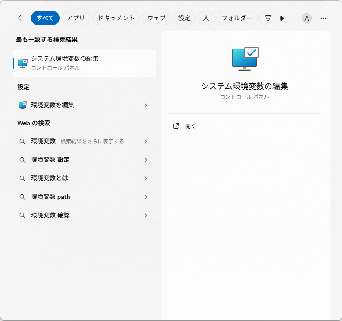
Task: Select the ウェブ filter tab
Action: pos(156,18)
